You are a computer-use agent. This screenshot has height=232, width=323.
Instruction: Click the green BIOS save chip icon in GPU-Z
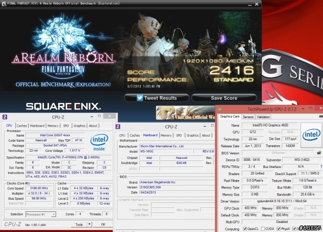pyautogui.click(x=319, y=153)
